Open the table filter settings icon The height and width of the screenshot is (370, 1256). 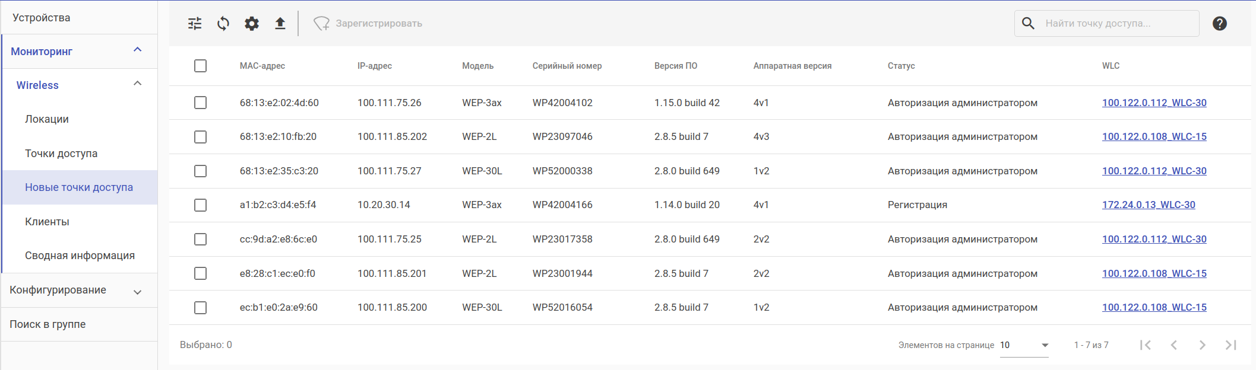point(195,24)
